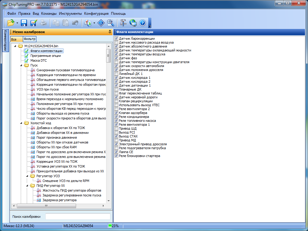This screenshot has height=231, width=308.
Task: Click the save-as icon with pencil
Action: click(x=33, y=23)
